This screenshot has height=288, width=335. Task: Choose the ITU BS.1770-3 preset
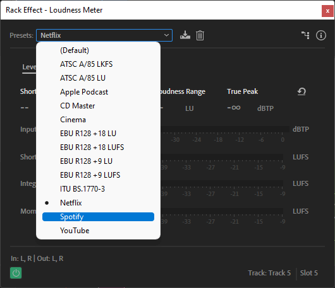pos(98,189)
